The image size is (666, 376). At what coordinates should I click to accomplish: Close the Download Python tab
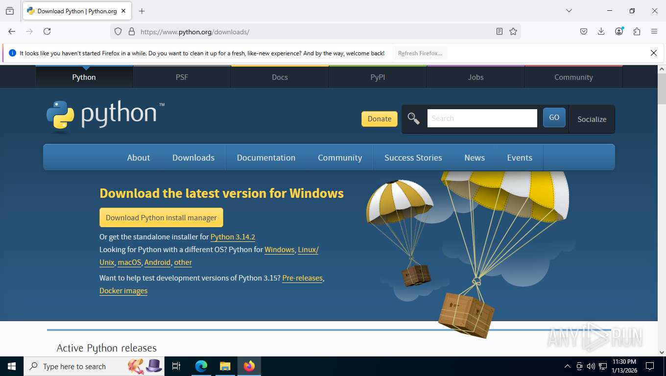pyautogui.click(x=123, y=11)
